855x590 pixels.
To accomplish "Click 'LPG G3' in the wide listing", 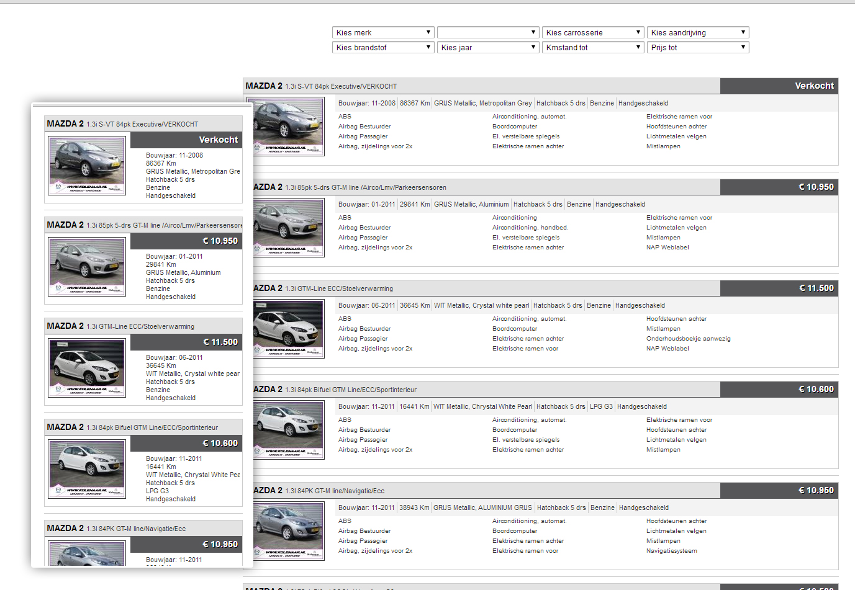I will coord(601,407).
